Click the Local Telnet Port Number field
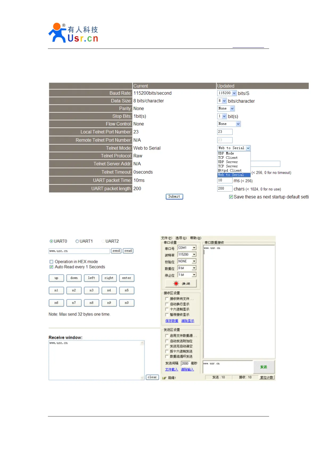This screenshot has height=449, width=317. pos(225,132)
